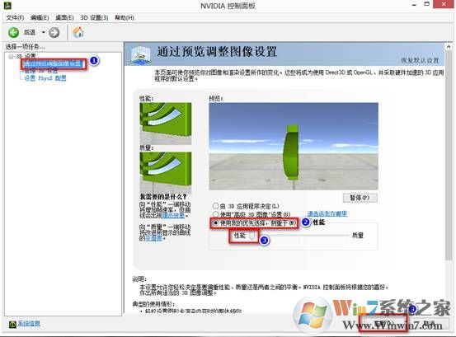
Task: Click the 质量 sample thumbnail
Action: pyautogui.click(x=166, y=171)
